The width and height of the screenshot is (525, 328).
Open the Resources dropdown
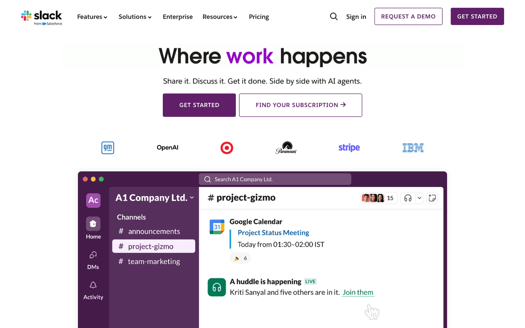point(220,17)
